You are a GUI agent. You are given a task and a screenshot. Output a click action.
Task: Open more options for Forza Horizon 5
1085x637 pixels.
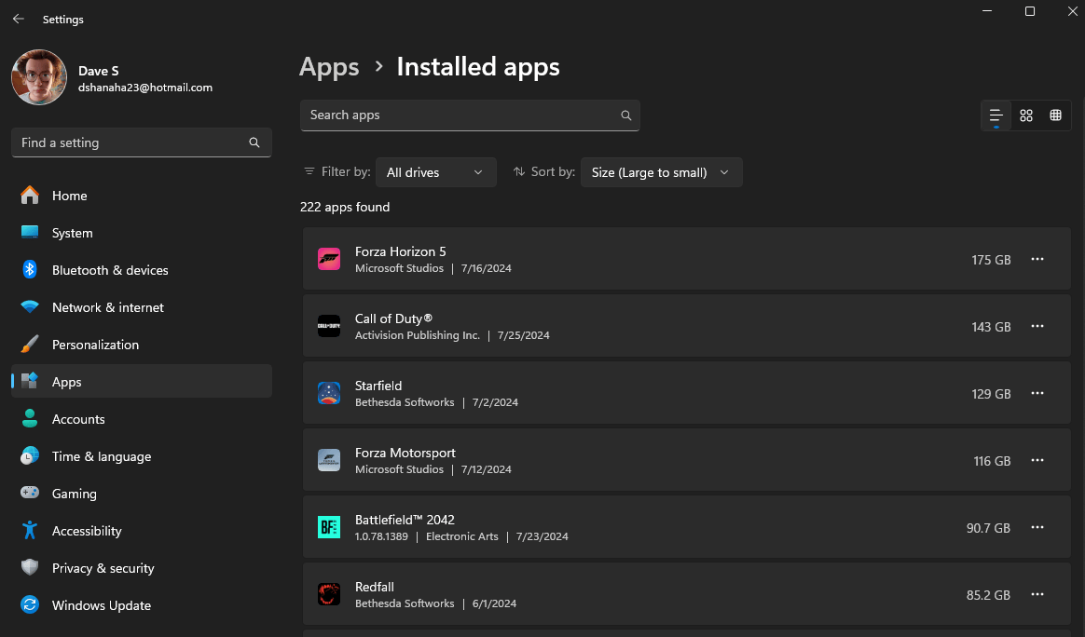(1037, 260)
